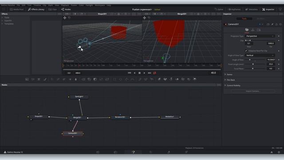Image resolution: width=284 pixels, height=160 pixels.
Task: Toggle the Inspector panel button
Action: tap(268, 9)
